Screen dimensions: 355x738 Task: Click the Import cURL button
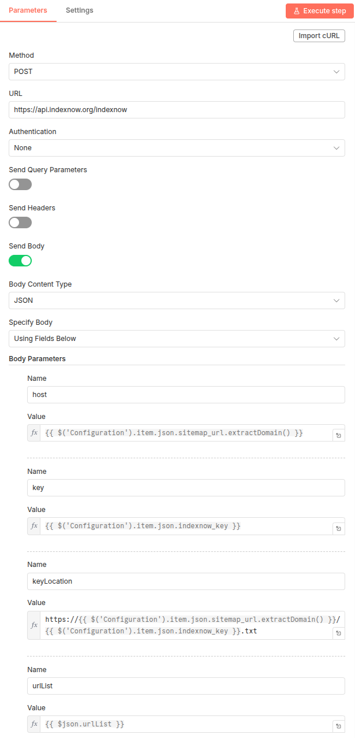point(319,35)
